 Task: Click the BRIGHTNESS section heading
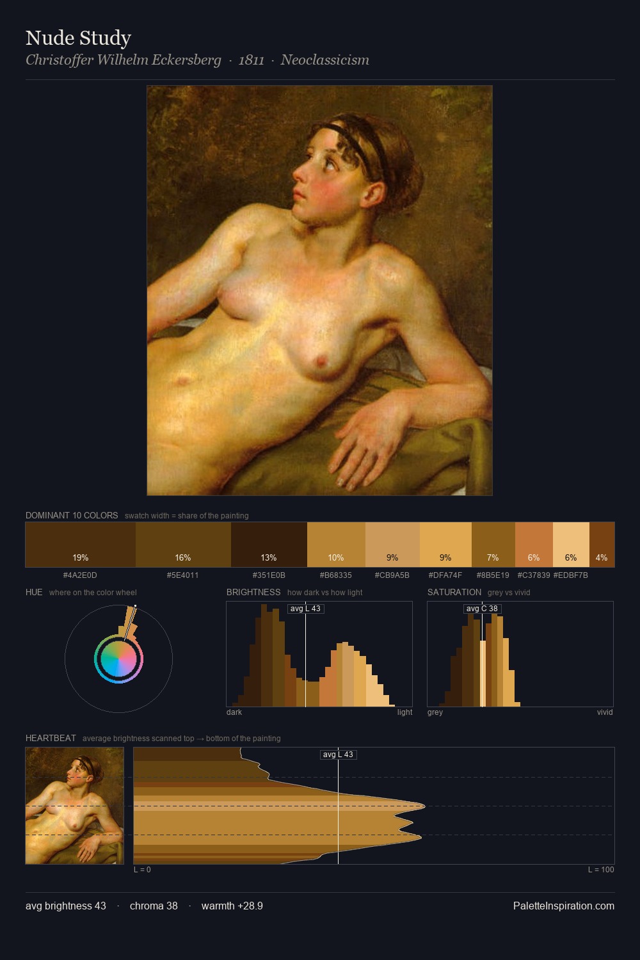[253, 592]
